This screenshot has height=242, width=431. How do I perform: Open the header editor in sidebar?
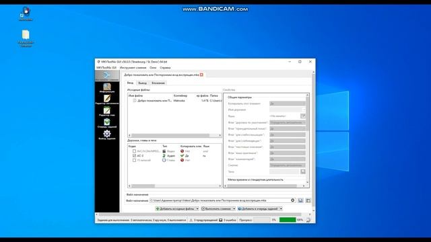pos(107,99)
